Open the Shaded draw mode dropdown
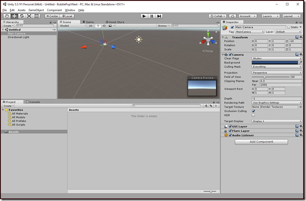Screen dimensions: 306x201 [73, 26]
